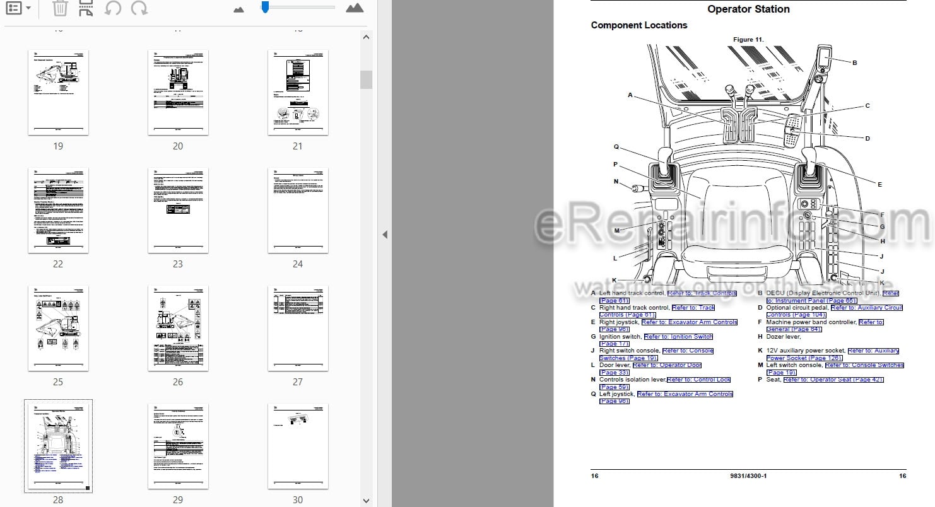Select page 30 thumbnail

[298, 446]
